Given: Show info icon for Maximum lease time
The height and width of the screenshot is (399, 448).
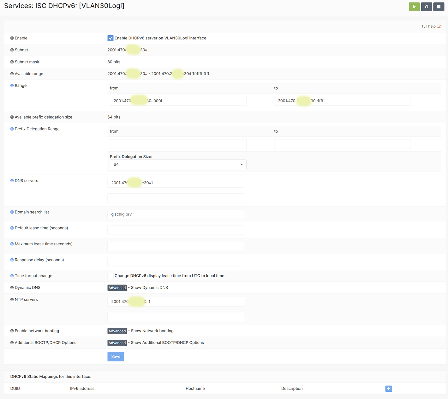Looking at the screenshot, I should click(12, 244).
